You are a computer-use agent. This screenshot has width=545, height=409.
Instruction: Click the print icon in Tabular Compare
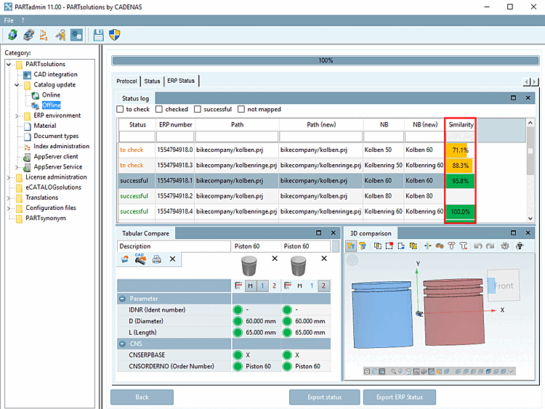(x=156, y=259)
